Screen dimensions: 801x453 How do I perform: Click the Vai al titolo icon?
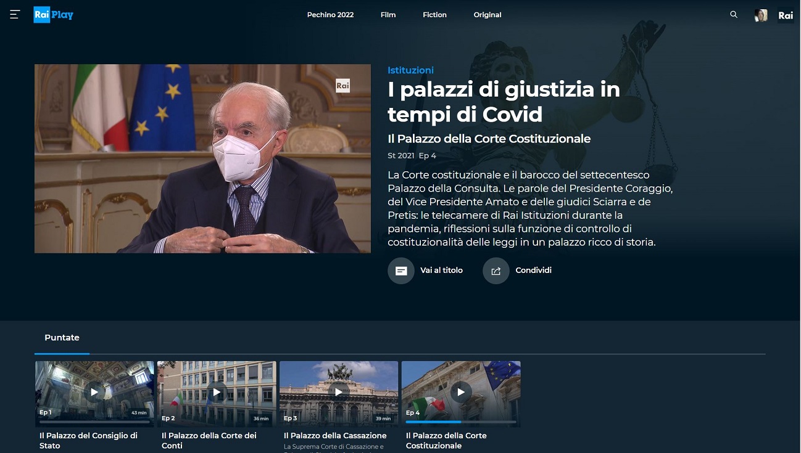pyautogui.click(x=401, y=271)
